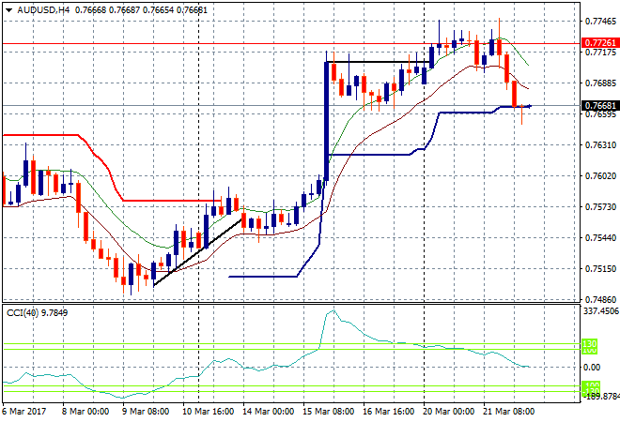Image resolution: width=620 pixels, height=422 pixels.
Task: Click the time axis label 15 Mar 08:00
Action: [328, 412]
